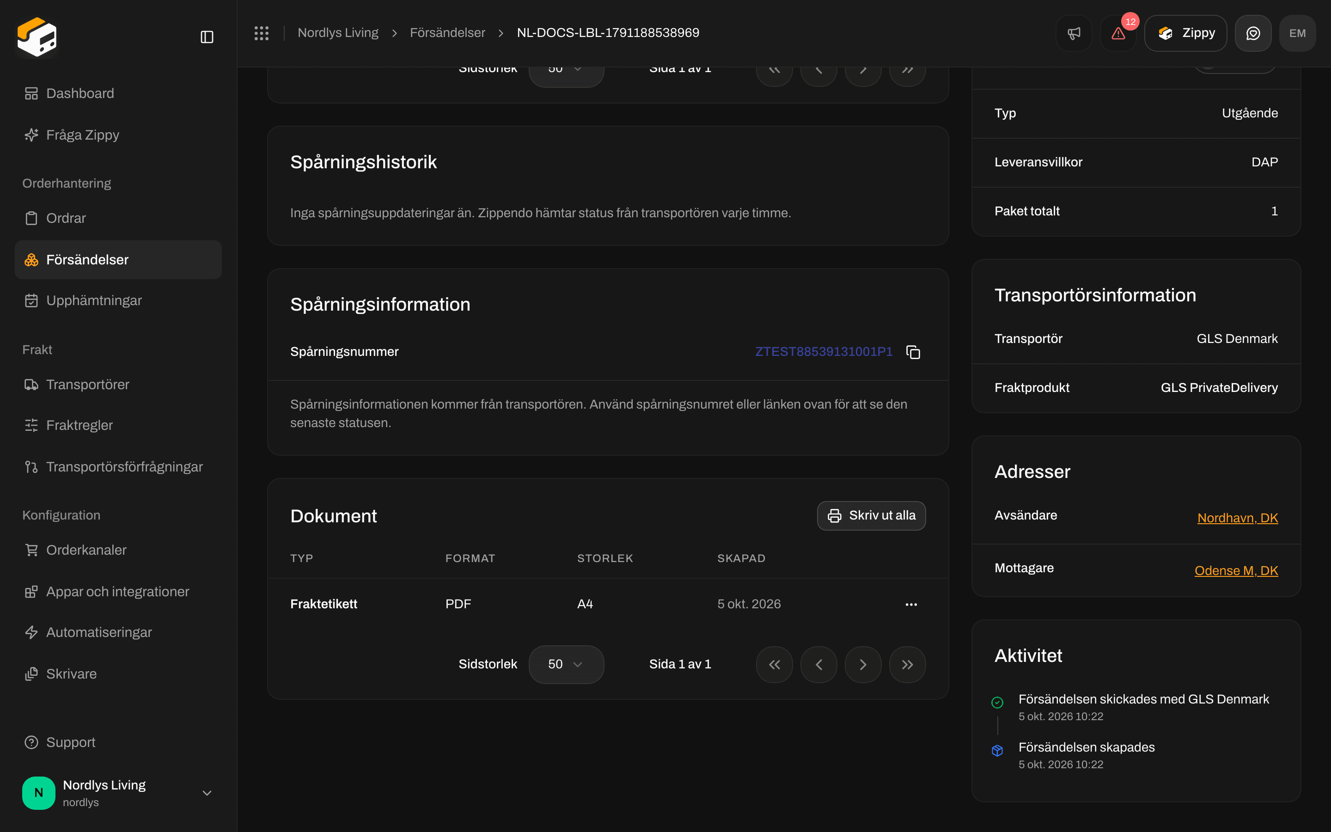Open Appar och integrationer
This screenshot has width=1331, height=832.
pyautogui.click(x=118, y=592)
